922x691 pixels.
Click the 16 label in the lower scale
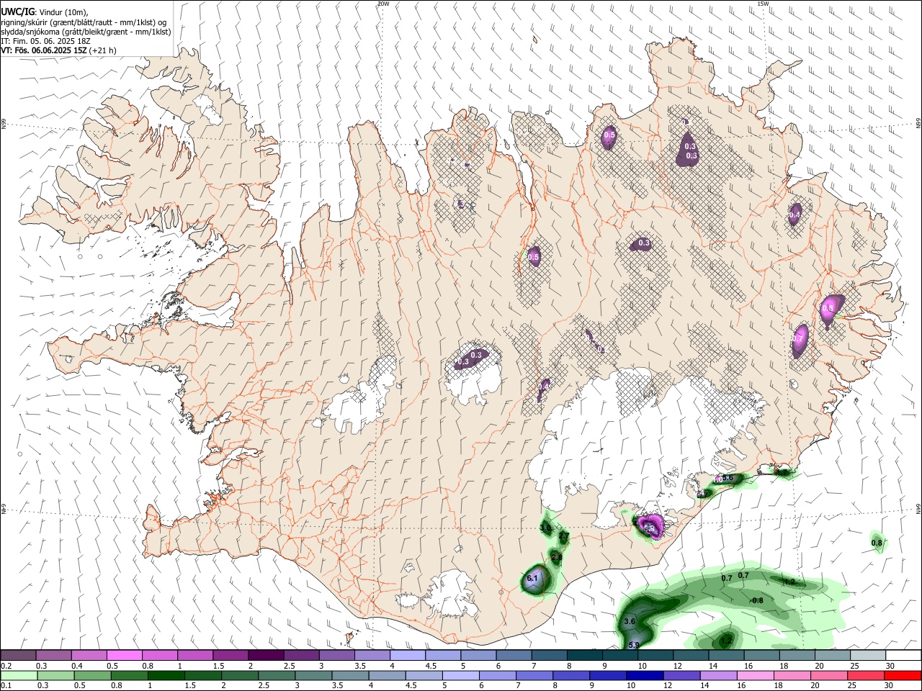pos(741,686)
